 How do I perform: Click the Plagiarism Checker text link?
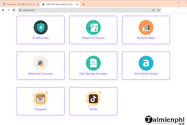tap(93, 38)
